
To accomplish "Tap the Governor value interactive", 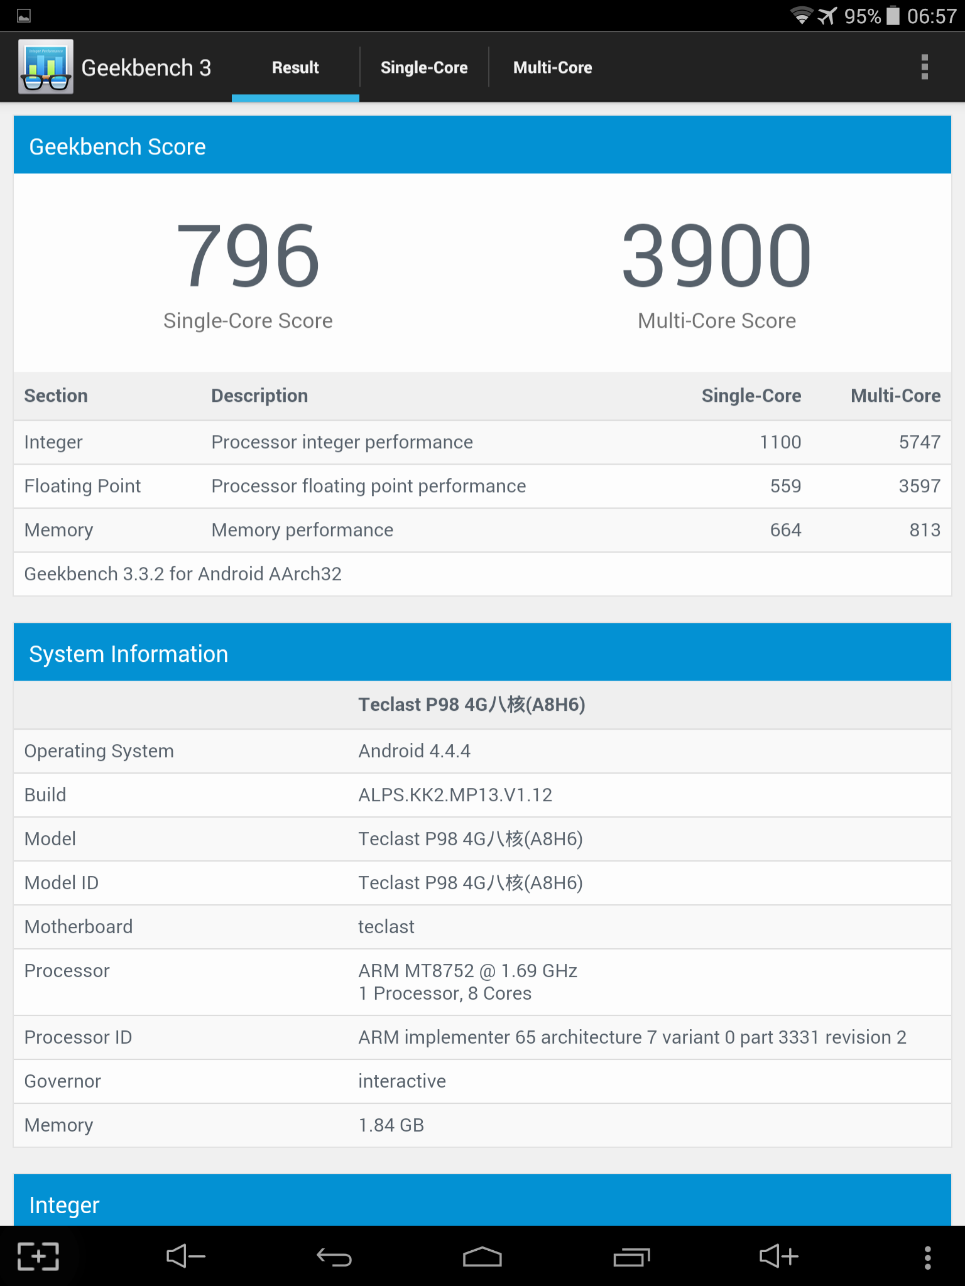I will [x=402, y=1081].
